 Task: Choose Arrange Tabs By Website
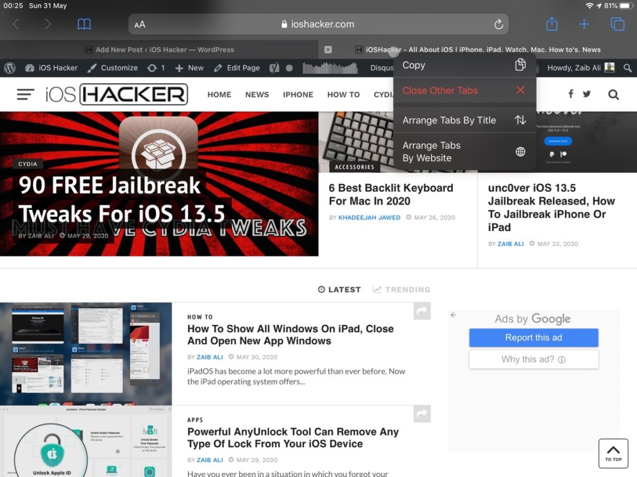(x=465, y=152)
